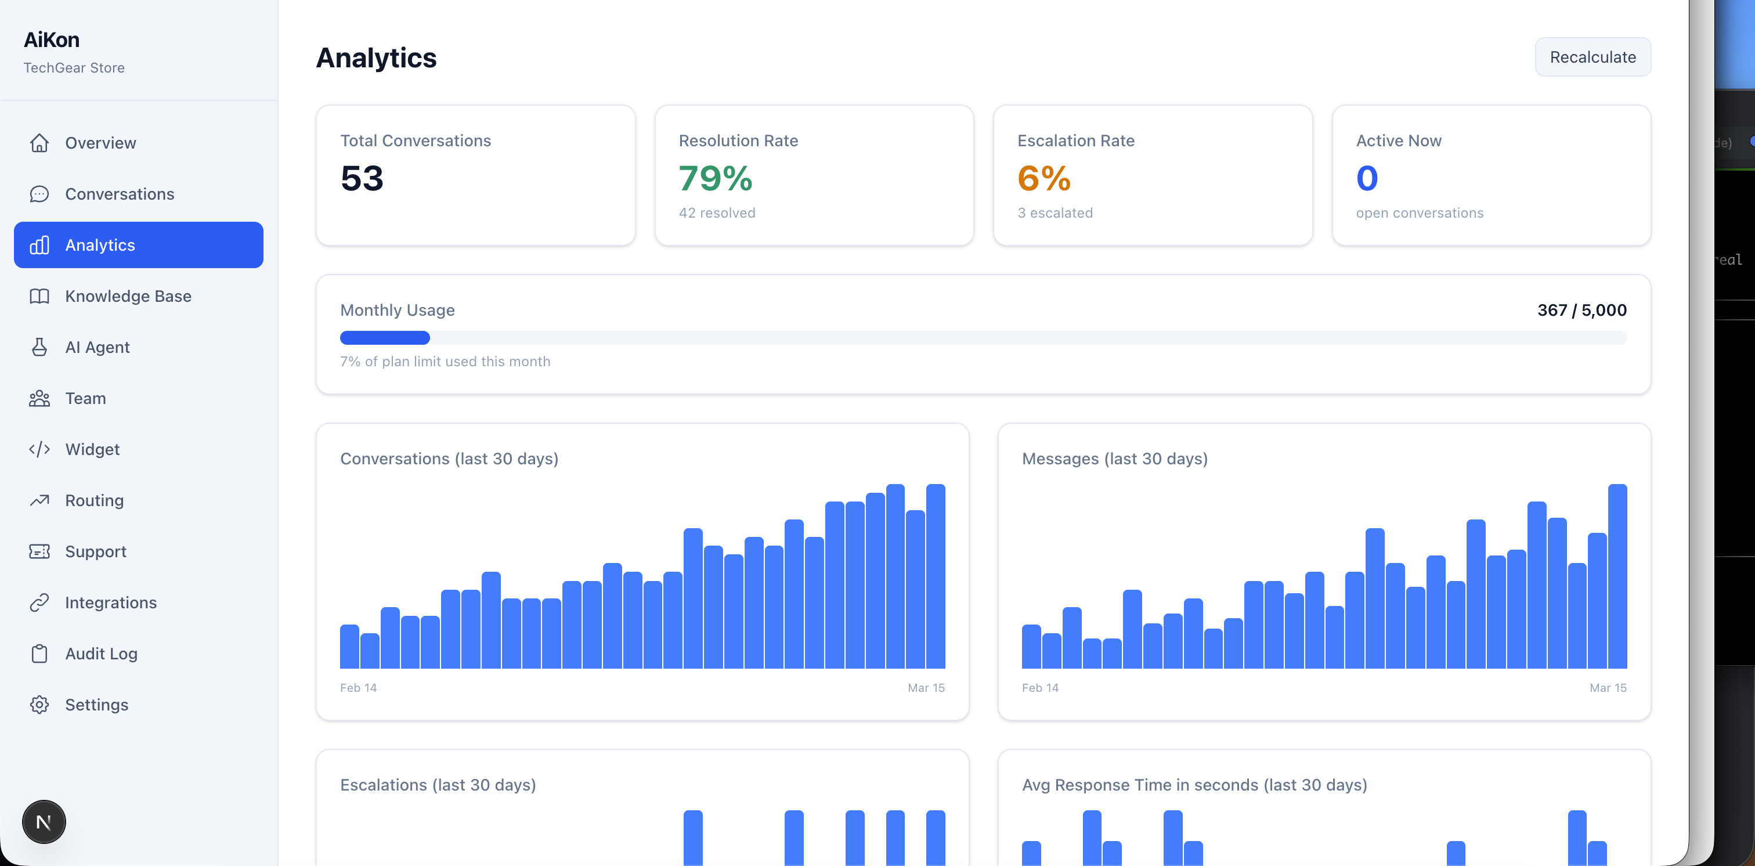Click the last bar in Conversations chart
The image size is (1755, 866).
click(x=936, y=576)
